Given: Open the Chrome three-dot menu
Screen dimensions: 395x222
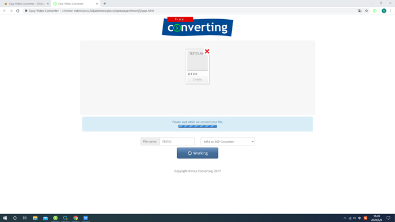Looking at the screenshot, I should [x=390, y=11].
